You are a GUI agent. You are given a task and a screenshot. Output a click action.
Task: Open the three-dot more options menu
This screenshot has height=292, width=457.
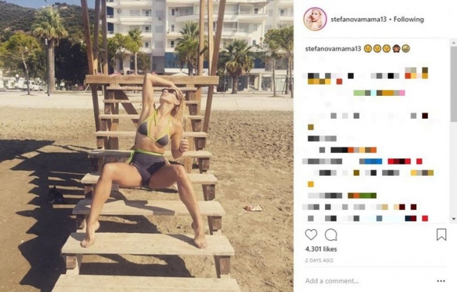[441, 281]
